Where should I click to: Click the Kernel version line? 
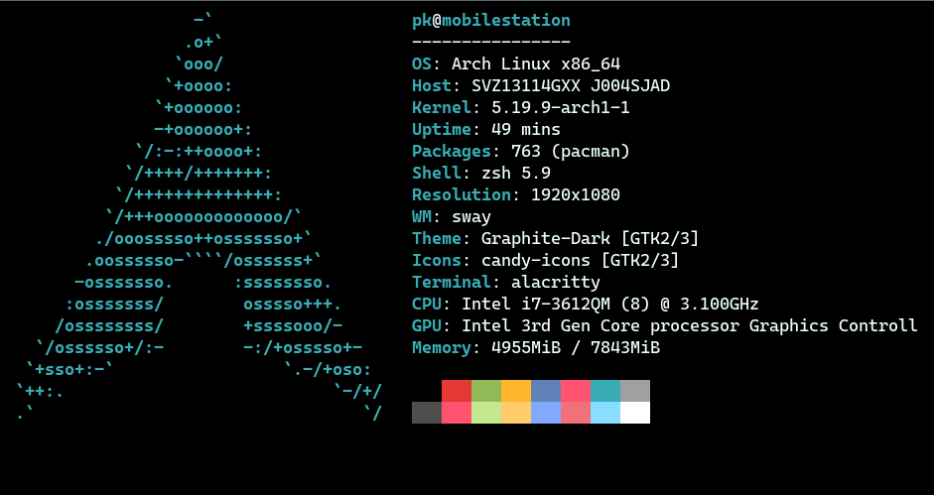[x=521, y=108]
